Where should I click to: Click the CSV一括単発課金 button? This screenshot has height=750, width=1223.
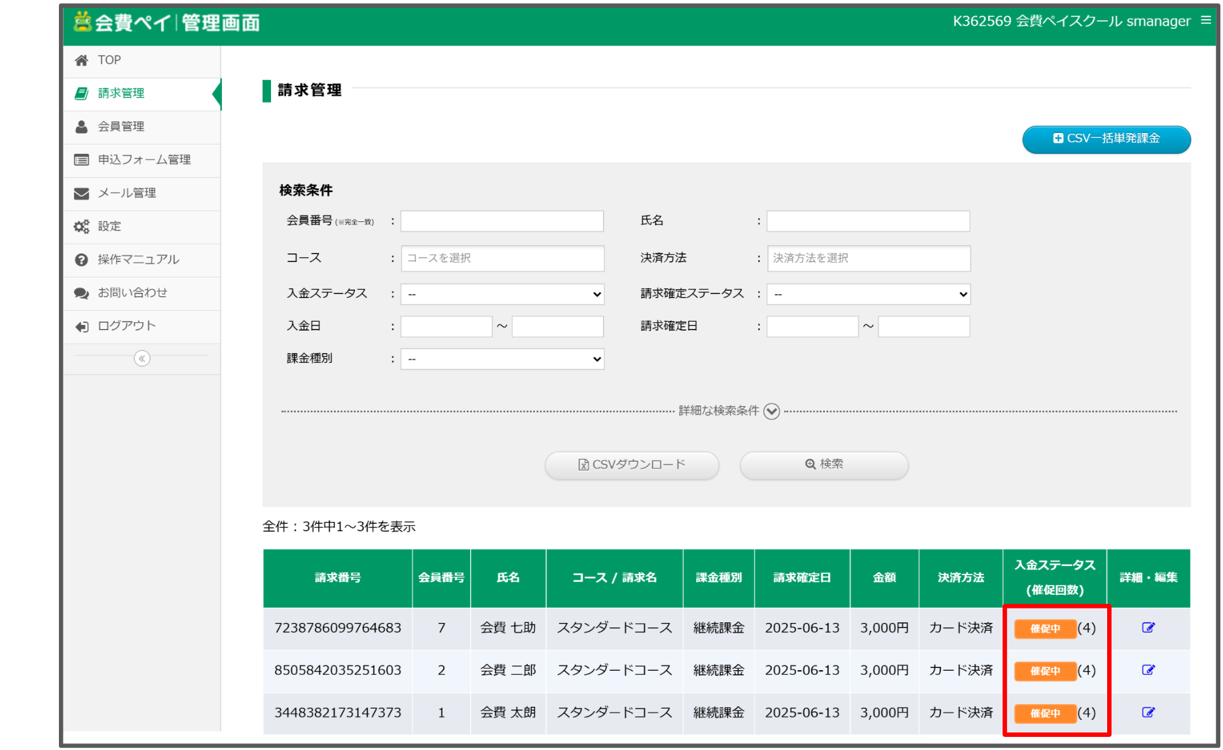(1106, 139)
